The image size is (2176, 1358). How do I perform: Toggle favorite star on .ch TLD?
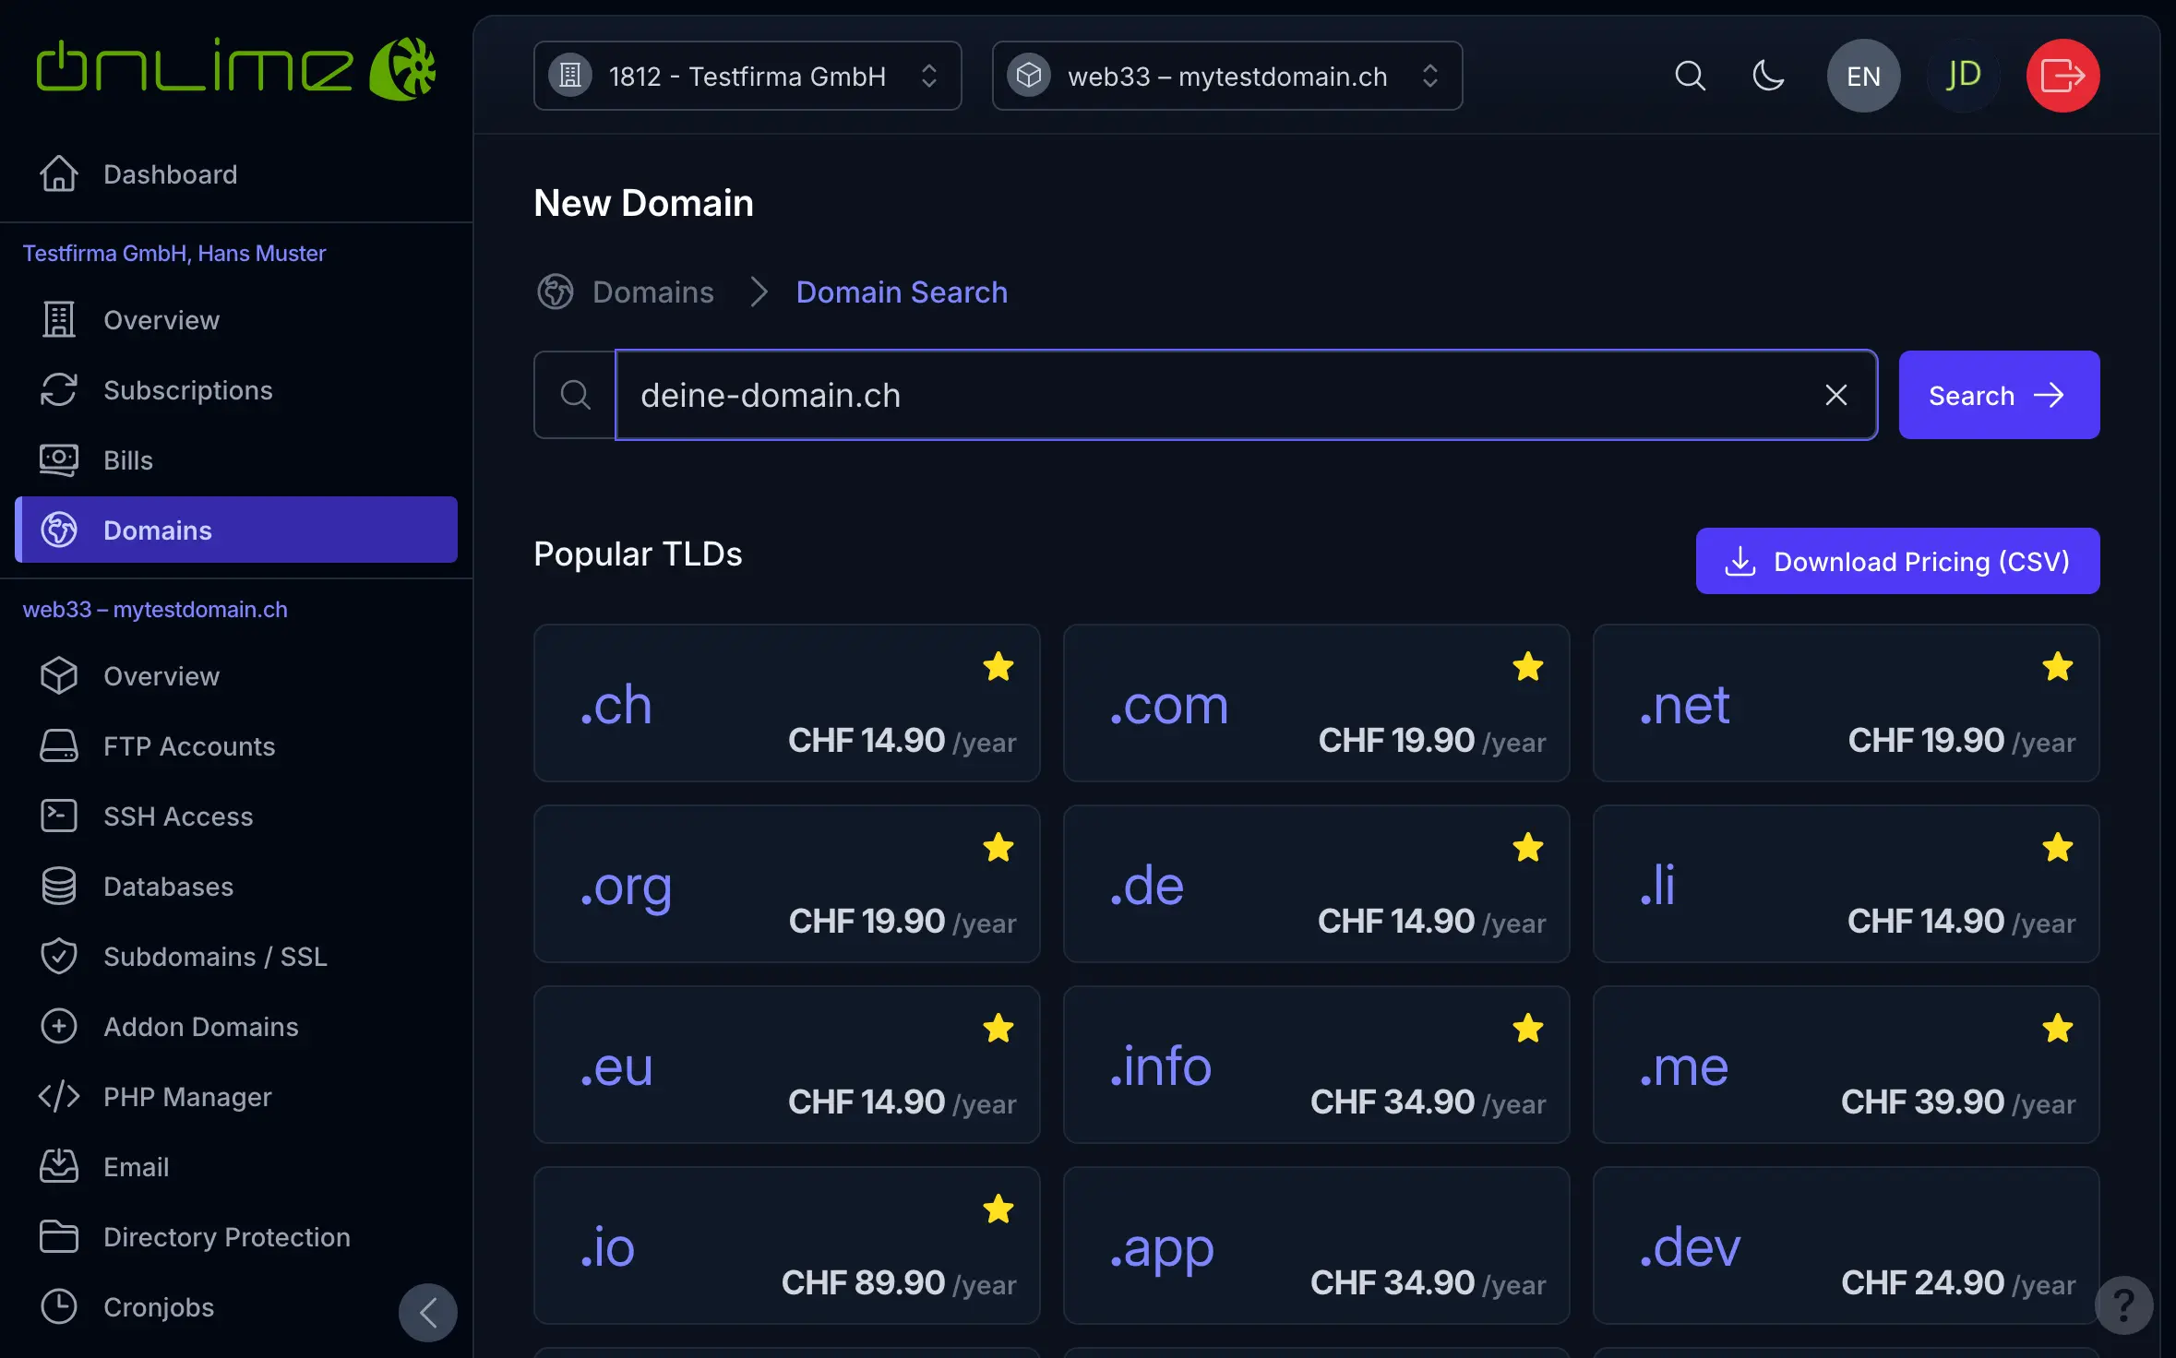[x=998, y=667]
